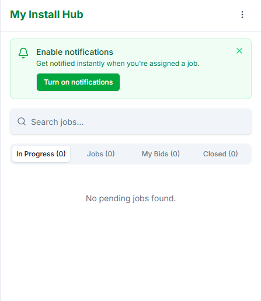
Task: Click the 'Search jobs...' placeholder text
Action: [57, 122]
